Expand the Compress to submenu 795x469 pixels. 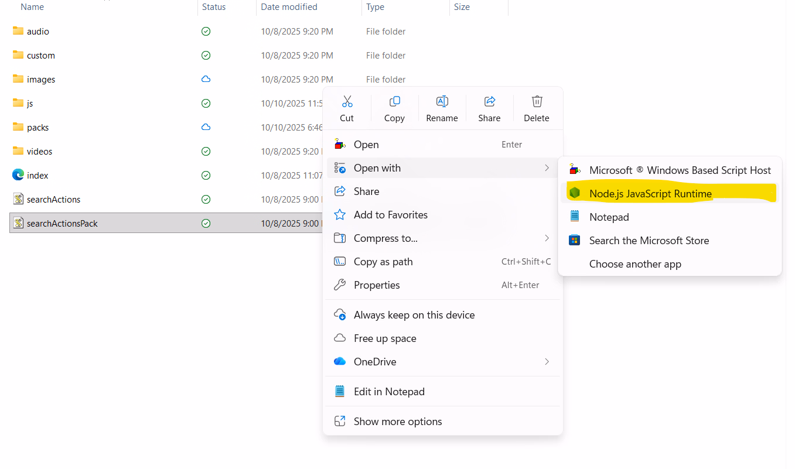[x=546, y=238]
